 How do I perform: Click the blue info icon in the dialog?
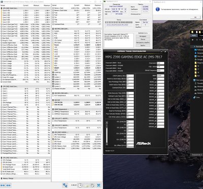pos(158,9)
